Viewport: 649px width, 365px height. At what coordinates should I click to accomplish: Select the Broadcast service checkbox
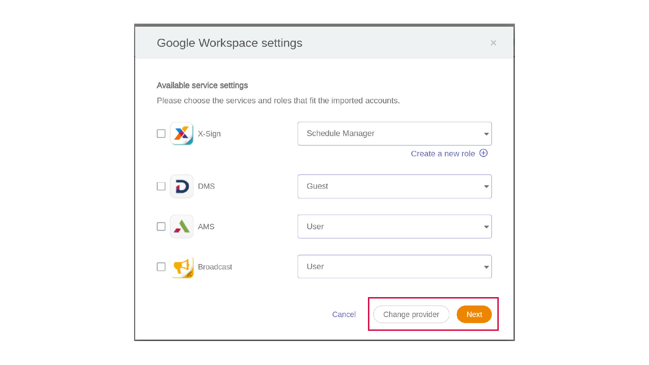[x=161, y=267]
